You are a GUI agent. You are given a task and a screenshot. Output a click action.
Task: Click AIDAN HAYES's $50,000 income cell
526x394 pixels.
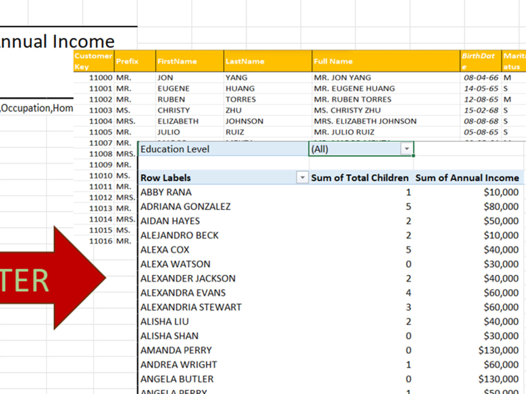click(x=501, y=221)
